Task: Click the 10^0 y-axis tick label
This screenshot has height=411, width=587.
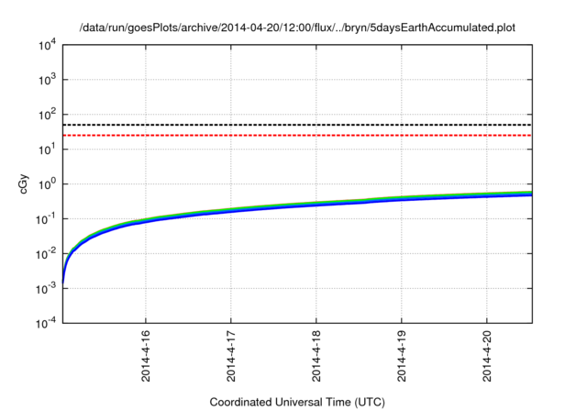Action: click(x=47, y=184)
